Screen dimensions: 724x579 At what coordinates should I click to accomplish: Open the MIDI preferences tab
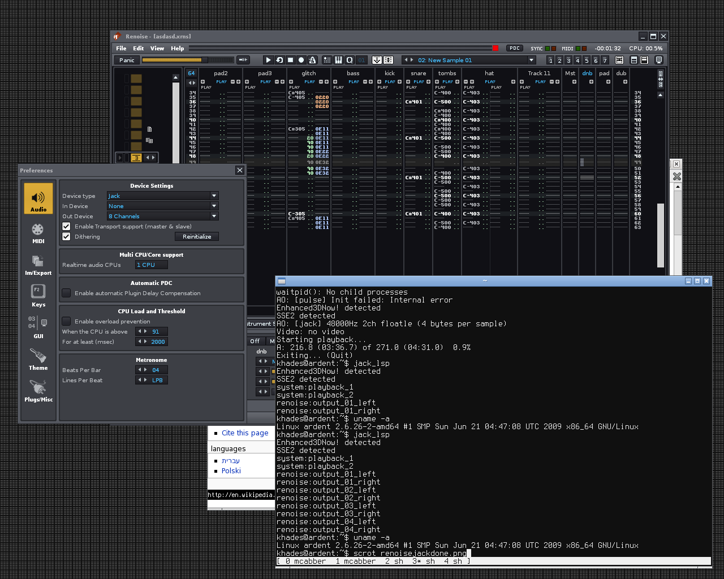coord(38,233)
